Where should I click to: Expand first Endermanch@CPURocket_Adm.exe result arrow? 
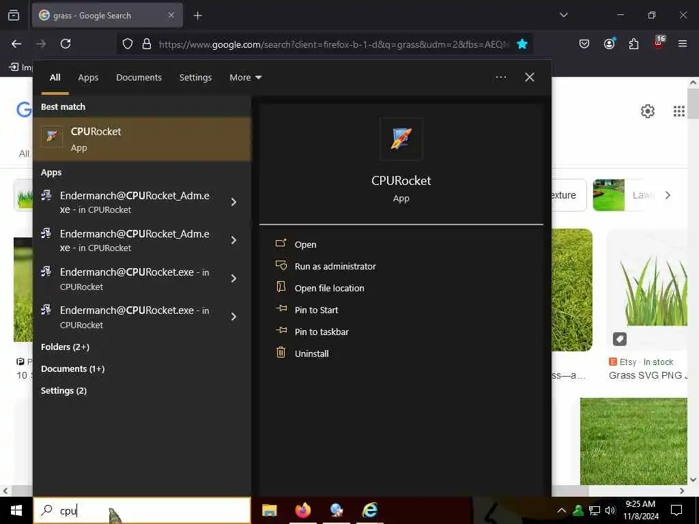pos(233,202)
